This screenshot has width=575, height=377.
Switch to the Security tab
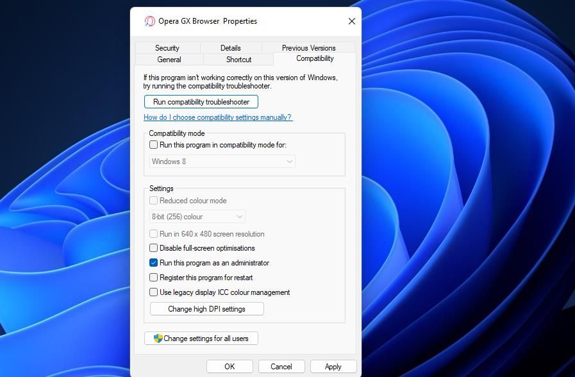click(167, 48)
